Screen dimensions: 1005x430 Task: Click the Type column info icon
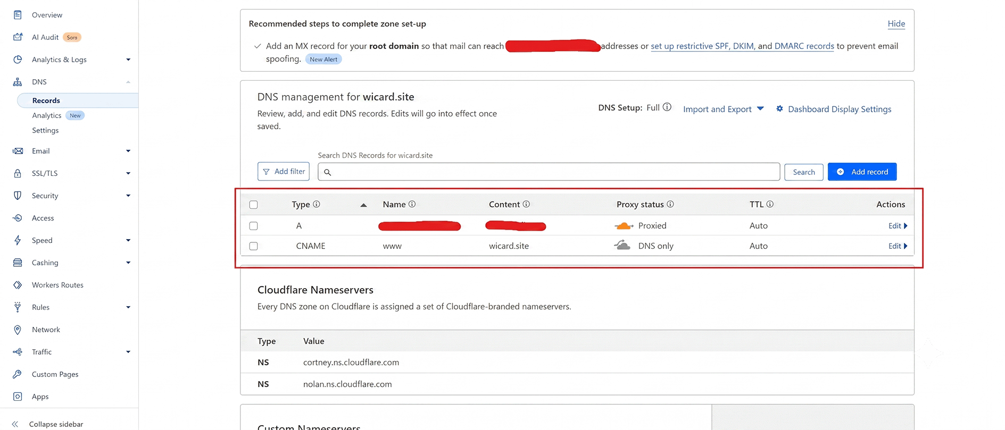pos(317,204)
